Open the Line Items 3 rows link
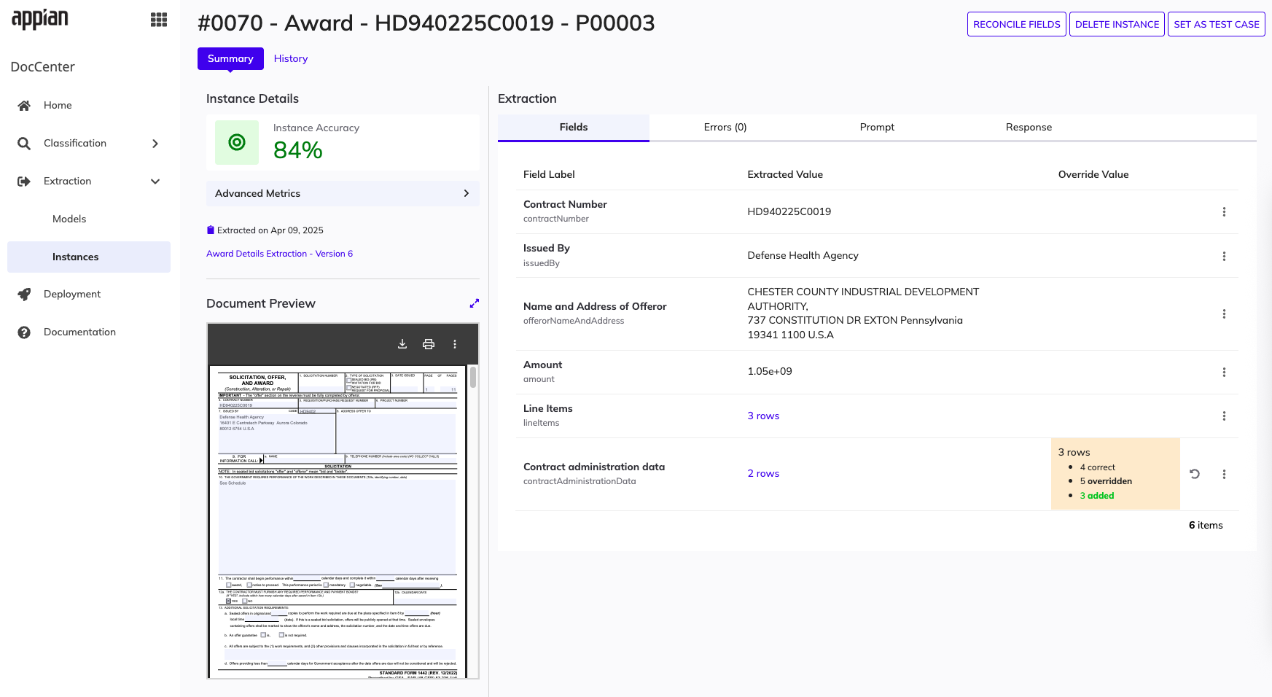This screenshot has height=697, width=1272. (x=763, y=416)
